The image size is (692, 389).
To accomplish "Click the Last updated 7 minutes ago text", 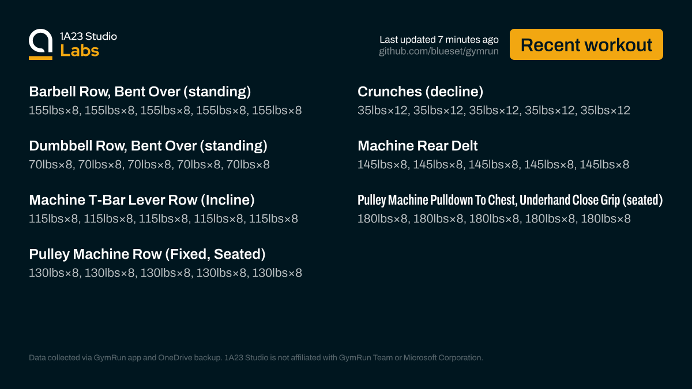I will (x=439, y=40).
